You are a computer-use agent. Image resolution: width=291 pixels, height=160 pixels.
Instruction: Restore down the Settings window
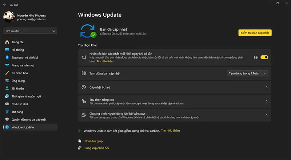tap(278, 3)
